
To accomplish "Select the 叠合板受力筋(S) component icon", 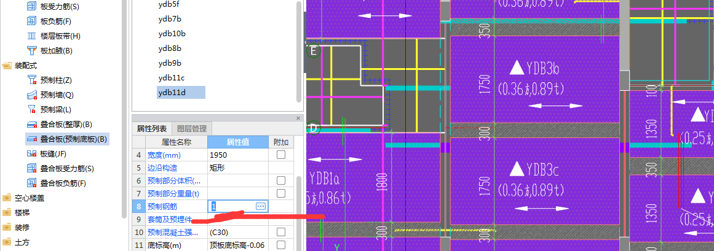I will 31,168.
